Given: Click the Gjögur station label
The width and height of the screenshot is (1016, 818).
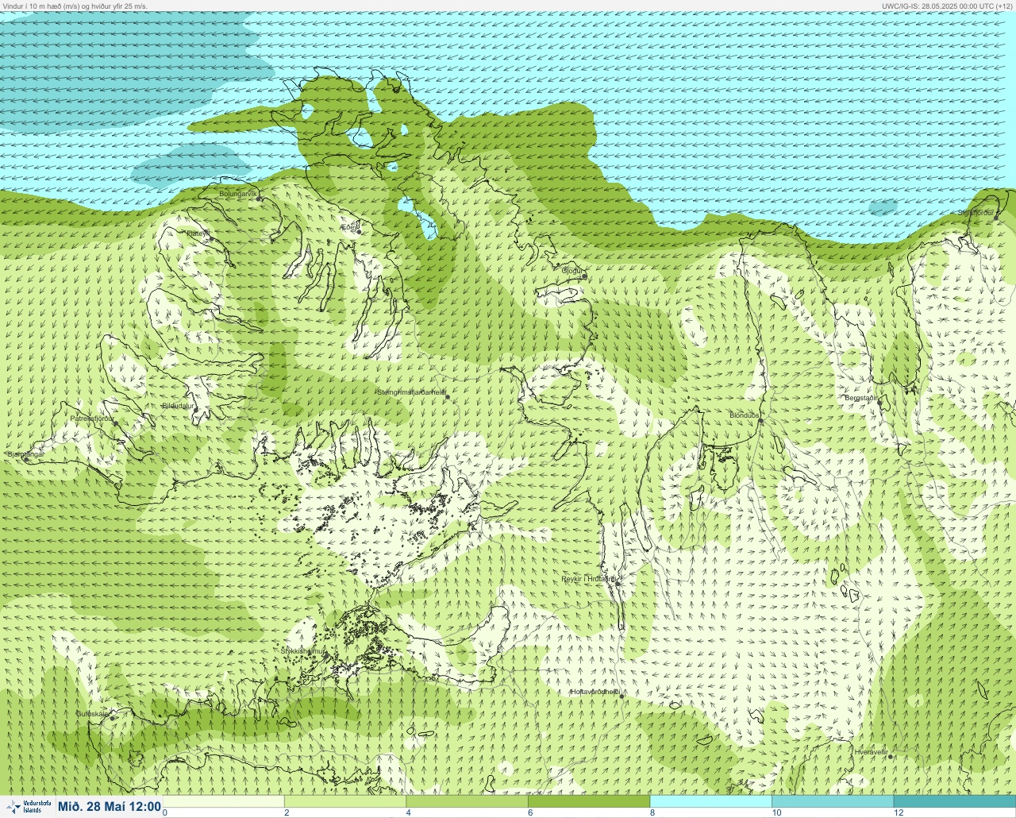Looking at the screenshot, I should (x=571, y=271).
